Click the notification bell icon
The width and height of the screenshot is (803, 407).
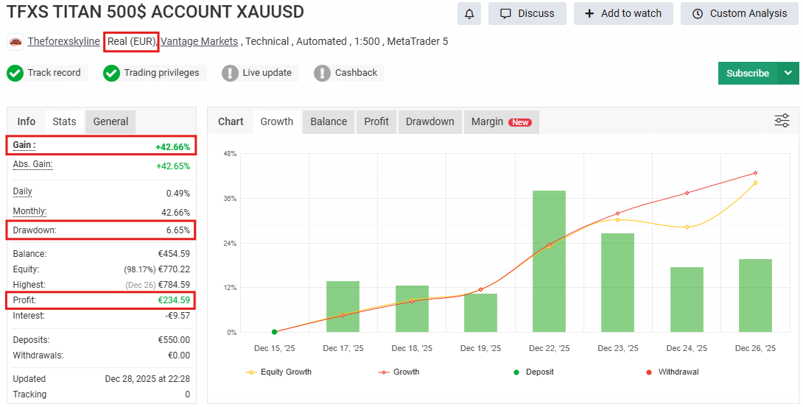tap(469, 13)
